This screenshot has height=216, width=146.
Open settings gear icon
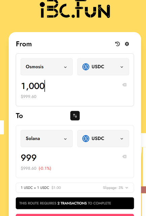coord(127,44)
